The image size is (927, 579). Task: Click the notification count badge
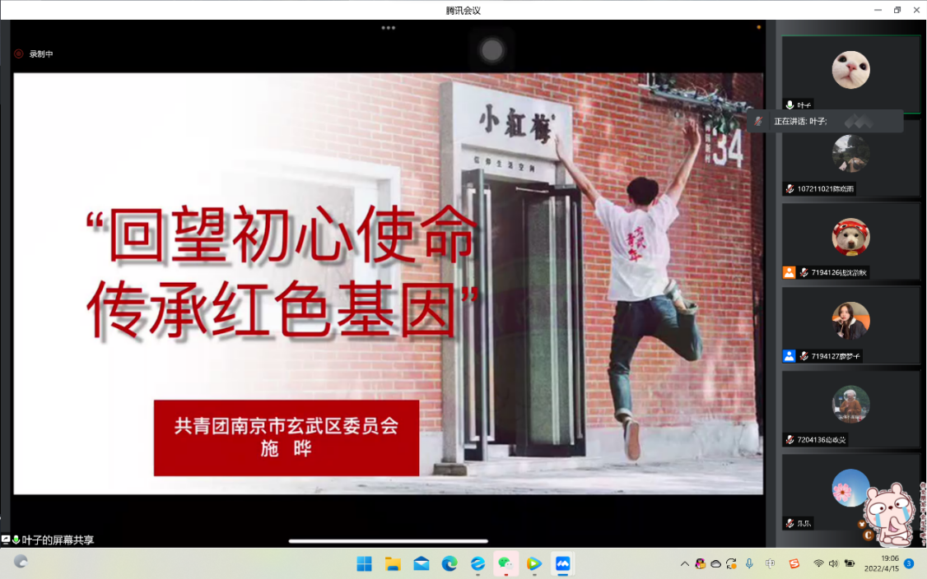click(908, 563)
